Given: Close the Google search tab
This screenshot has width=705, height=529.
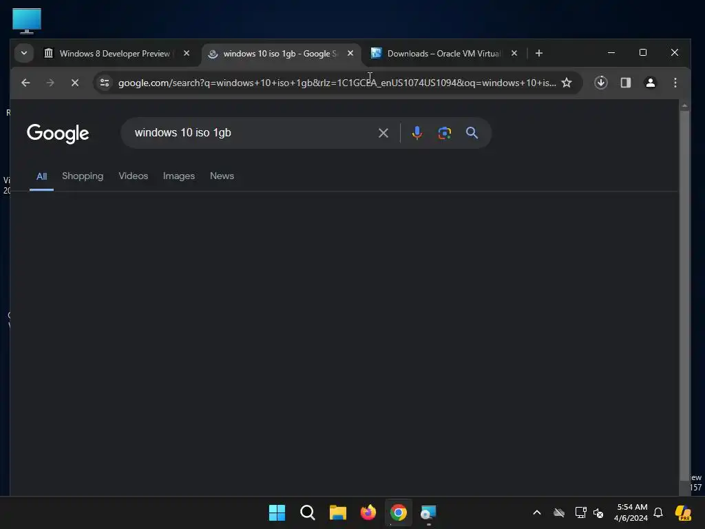Looking at the screenshot, I should tap(350, 53).
